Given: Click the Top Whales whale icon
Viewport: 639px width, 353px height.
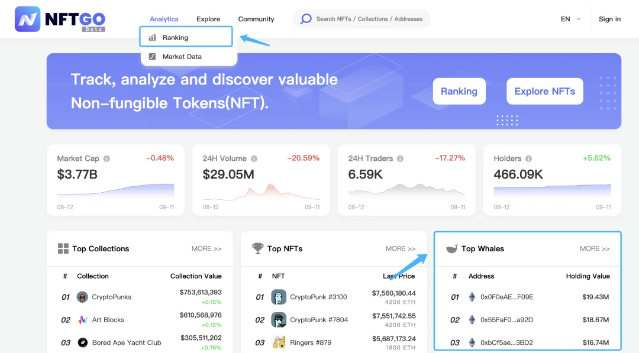Looking at the screenshot, I should (x=451, y=248).
